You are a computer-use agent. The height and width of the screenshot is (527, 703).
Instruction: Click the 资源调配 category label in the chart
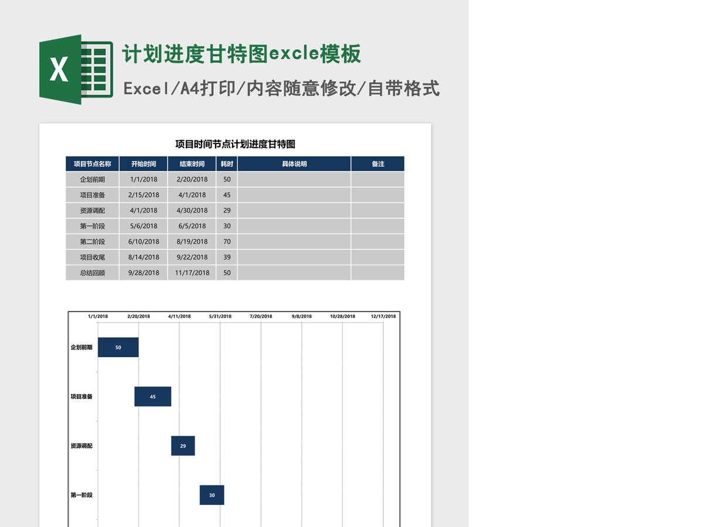[x=81, y=446]
